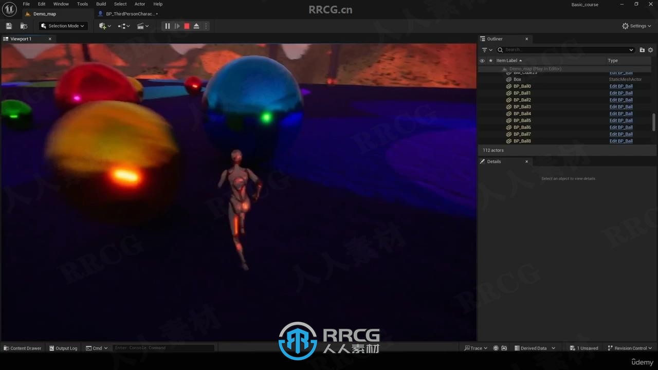The width and height of the screenshot is (658, 370).
Task: Stop the play session with red square
Action: (x=187, y=26)
